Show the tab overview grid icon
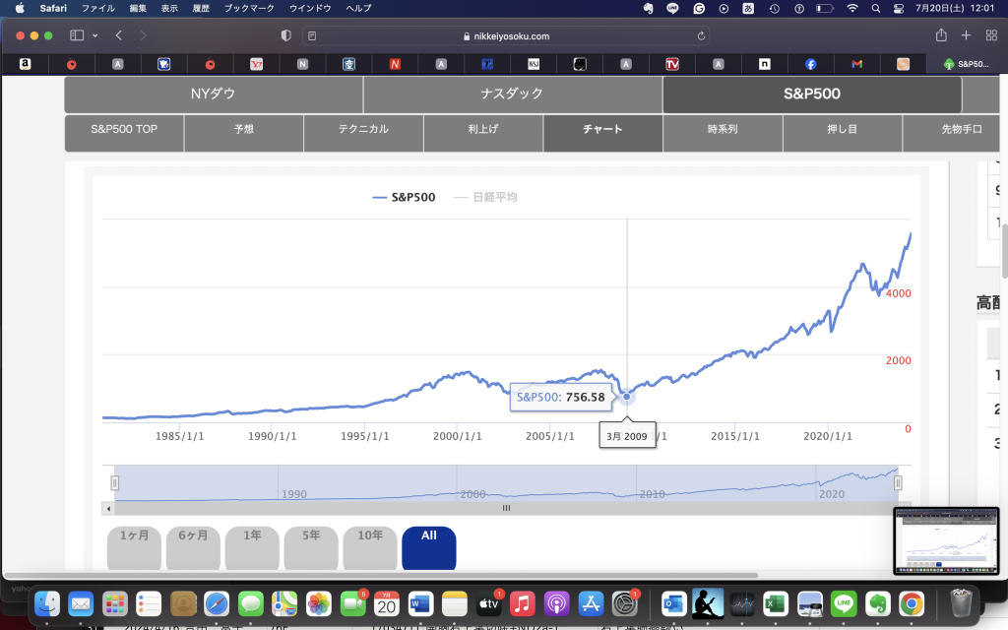This screenshot has height=630, width=1008. 991,35
